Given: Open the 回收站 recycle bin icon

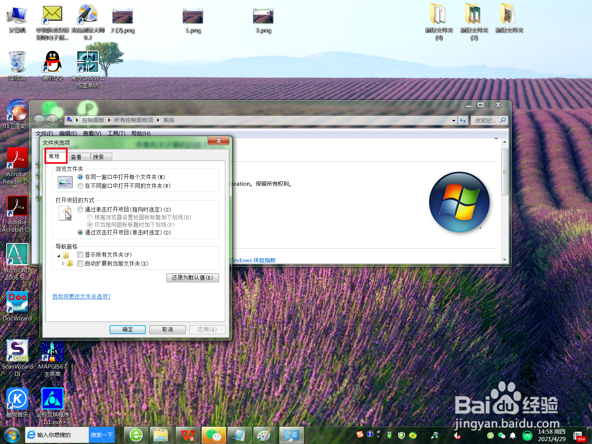Looking at the screenshot, I should click(x=17, y=66).
